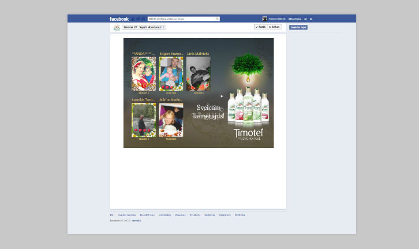Open the Palīdzība footer link
The width and height of the screenshot is (419, 249).
(x=240, y=215)
